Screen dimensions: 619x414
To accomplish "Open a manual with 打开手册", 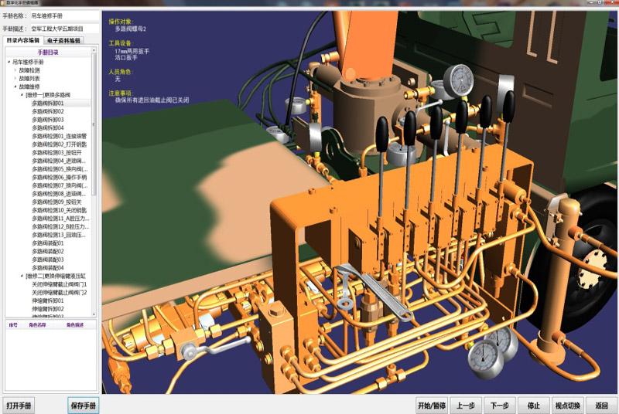I will pyautogui.click(x=19, y=406).
